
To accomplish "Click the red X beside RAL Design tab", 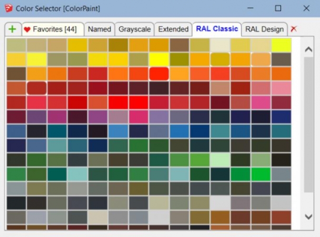I will (x=294, y=29).
